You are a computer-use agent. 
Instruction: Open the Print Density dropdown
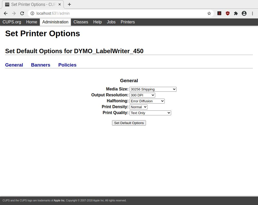pyautogui.click(x=139, y=107)
